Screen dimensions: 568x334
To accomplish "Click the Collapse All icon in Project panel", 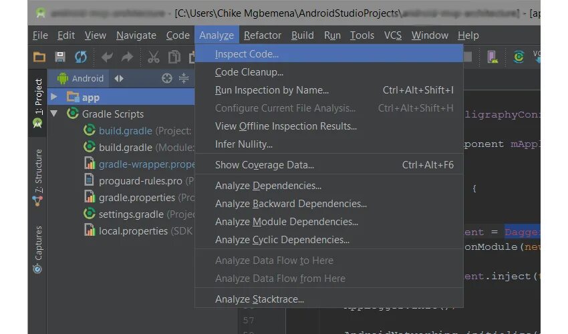I will (x=184, y=78).
